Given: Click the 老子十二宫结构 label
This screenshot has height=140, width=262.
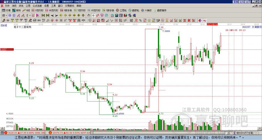Looking at the screenshot, I should point(23,27).
